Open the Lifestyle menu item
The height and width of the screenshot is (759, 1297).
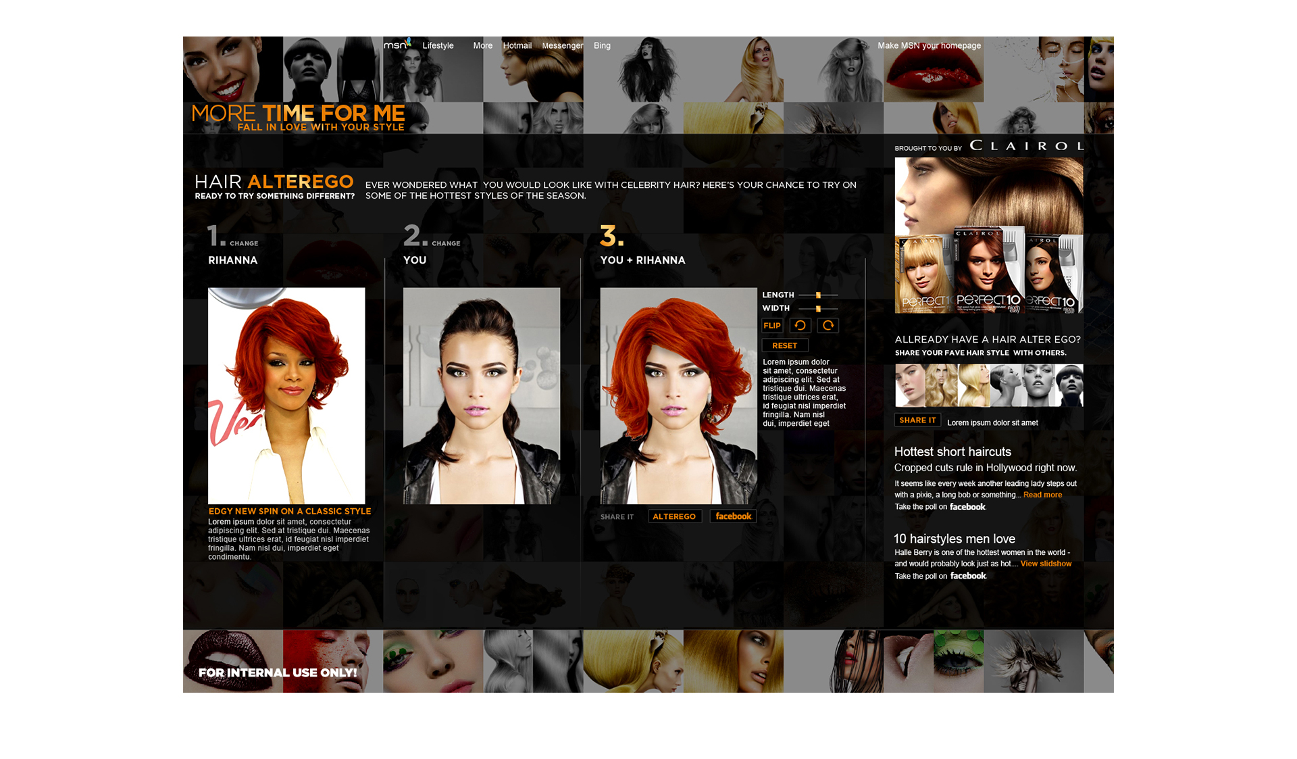click(438, 46)
